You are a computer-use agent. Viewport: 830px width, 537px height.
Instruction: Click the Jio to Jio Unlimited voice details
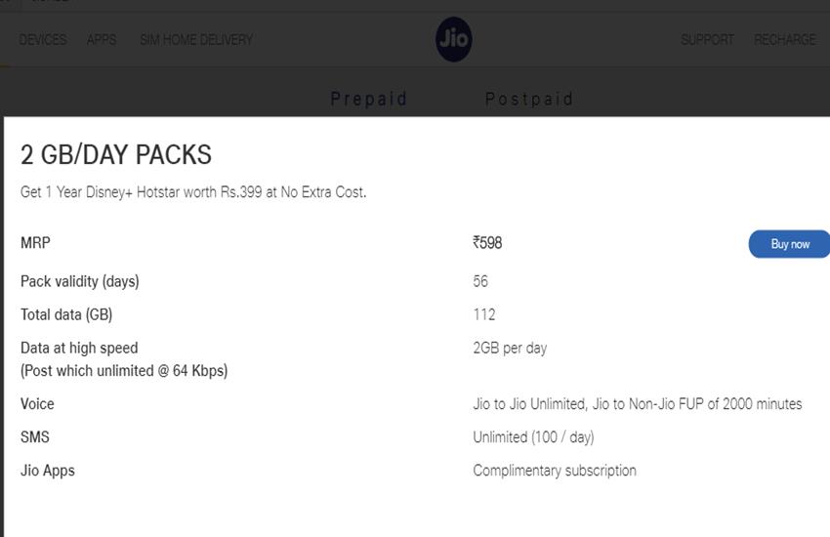[638, 403]
